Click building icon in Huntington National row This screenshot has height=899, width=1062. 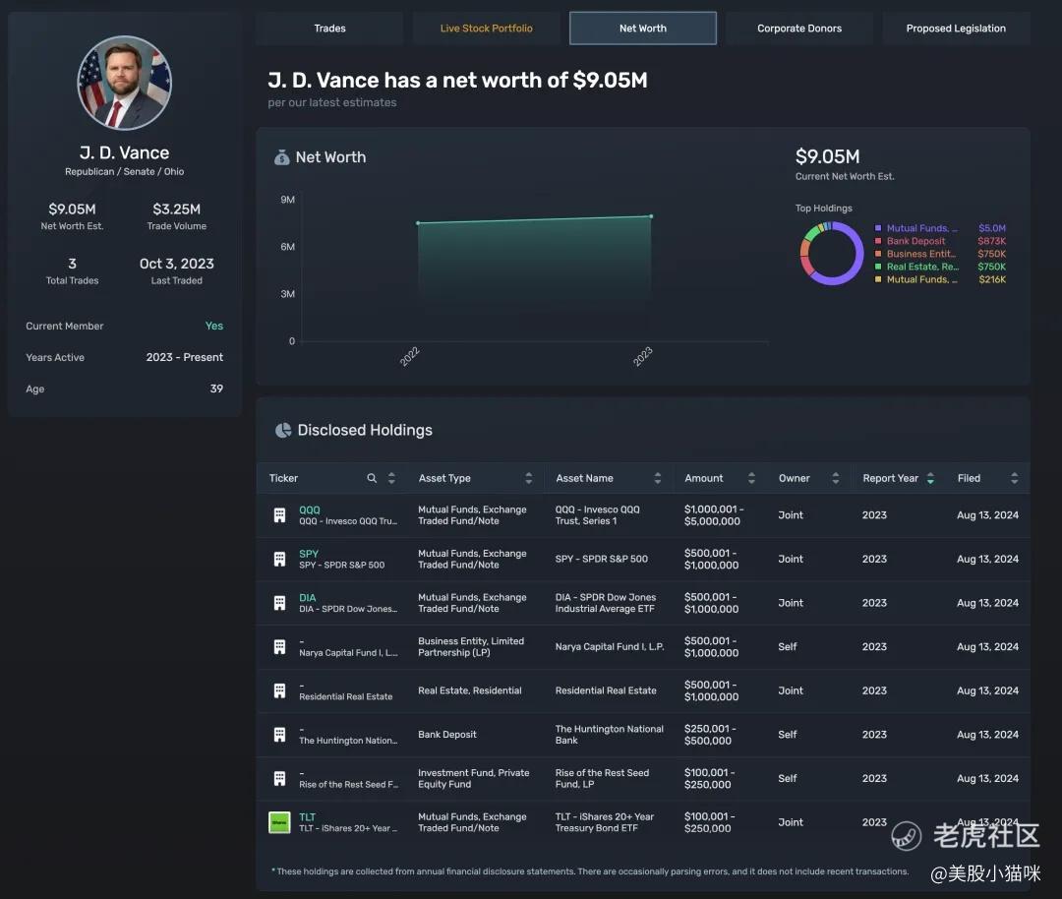click(279, 735)
